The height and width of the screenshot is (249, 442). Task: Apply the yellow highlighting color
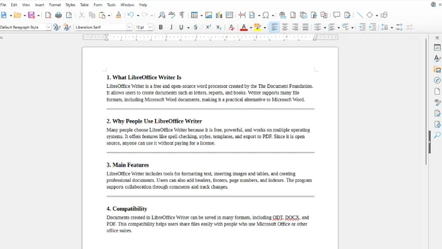(257, 27)
